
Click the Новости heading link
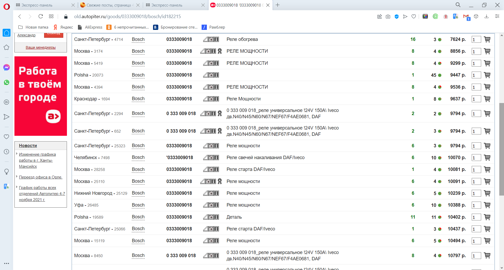[x=28, y=145]
